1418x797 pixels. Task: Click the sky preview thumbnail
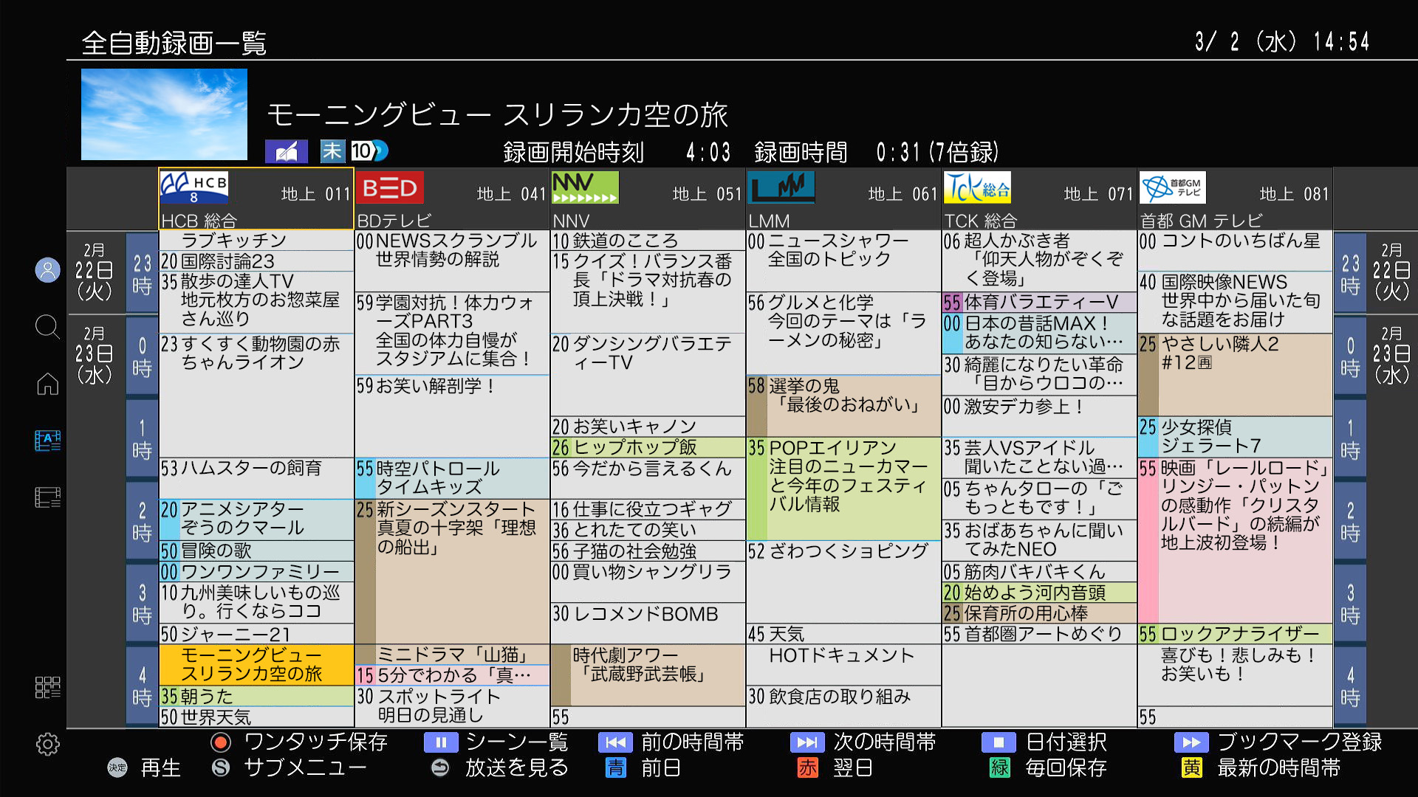click(164, 114)
